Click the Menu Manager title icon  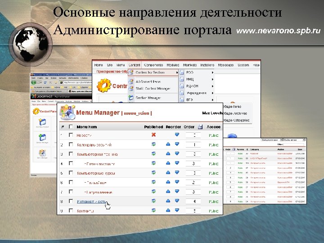coord(67,112)
